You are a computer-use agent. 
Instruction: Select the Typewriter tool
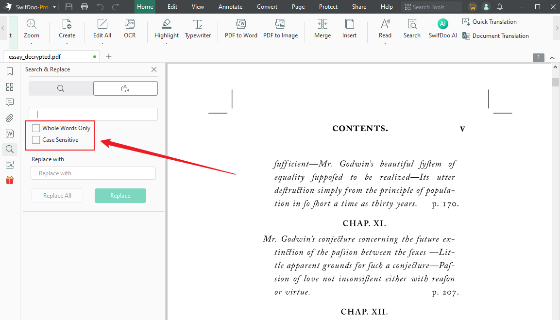(197, 28)
